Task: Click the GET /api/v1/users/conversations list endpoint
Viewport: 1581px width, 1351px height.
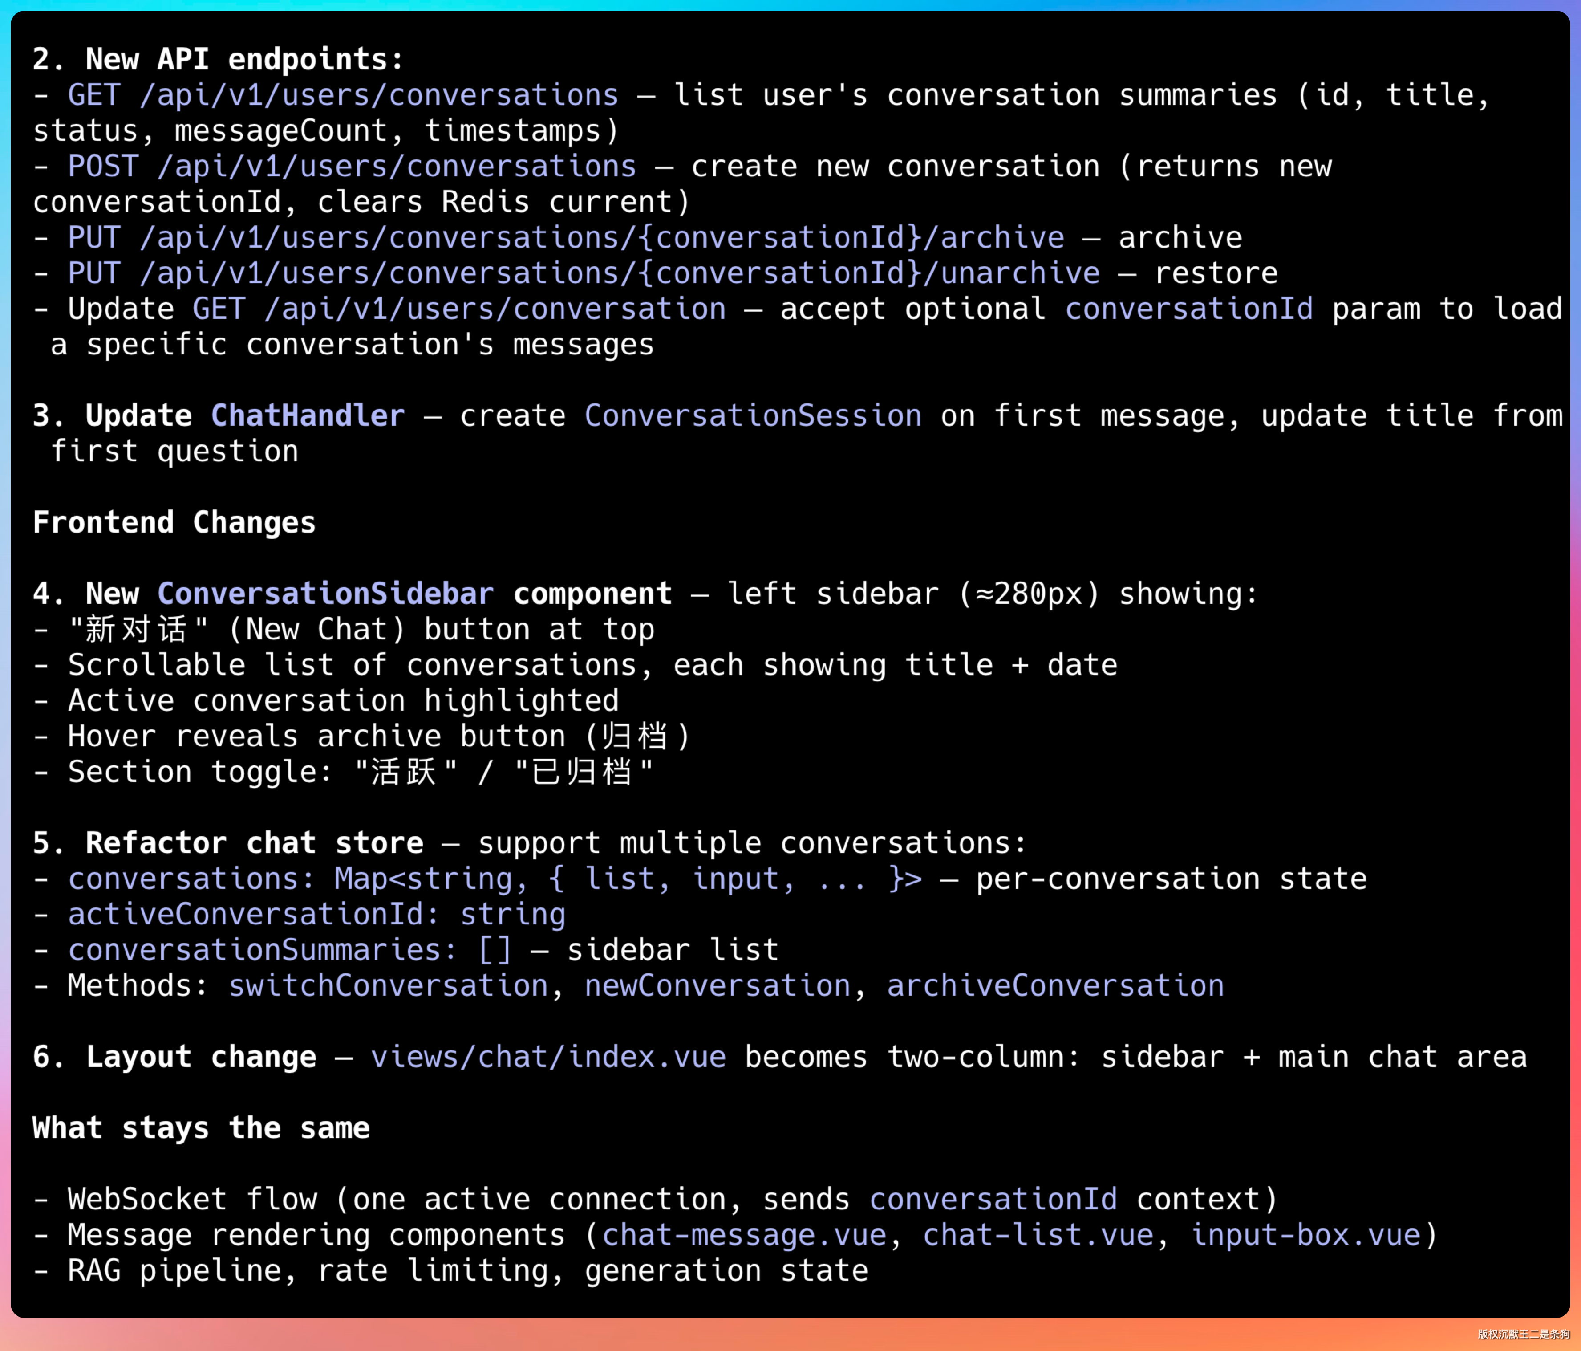Action: pyautogui.click(x=343, y=95)
